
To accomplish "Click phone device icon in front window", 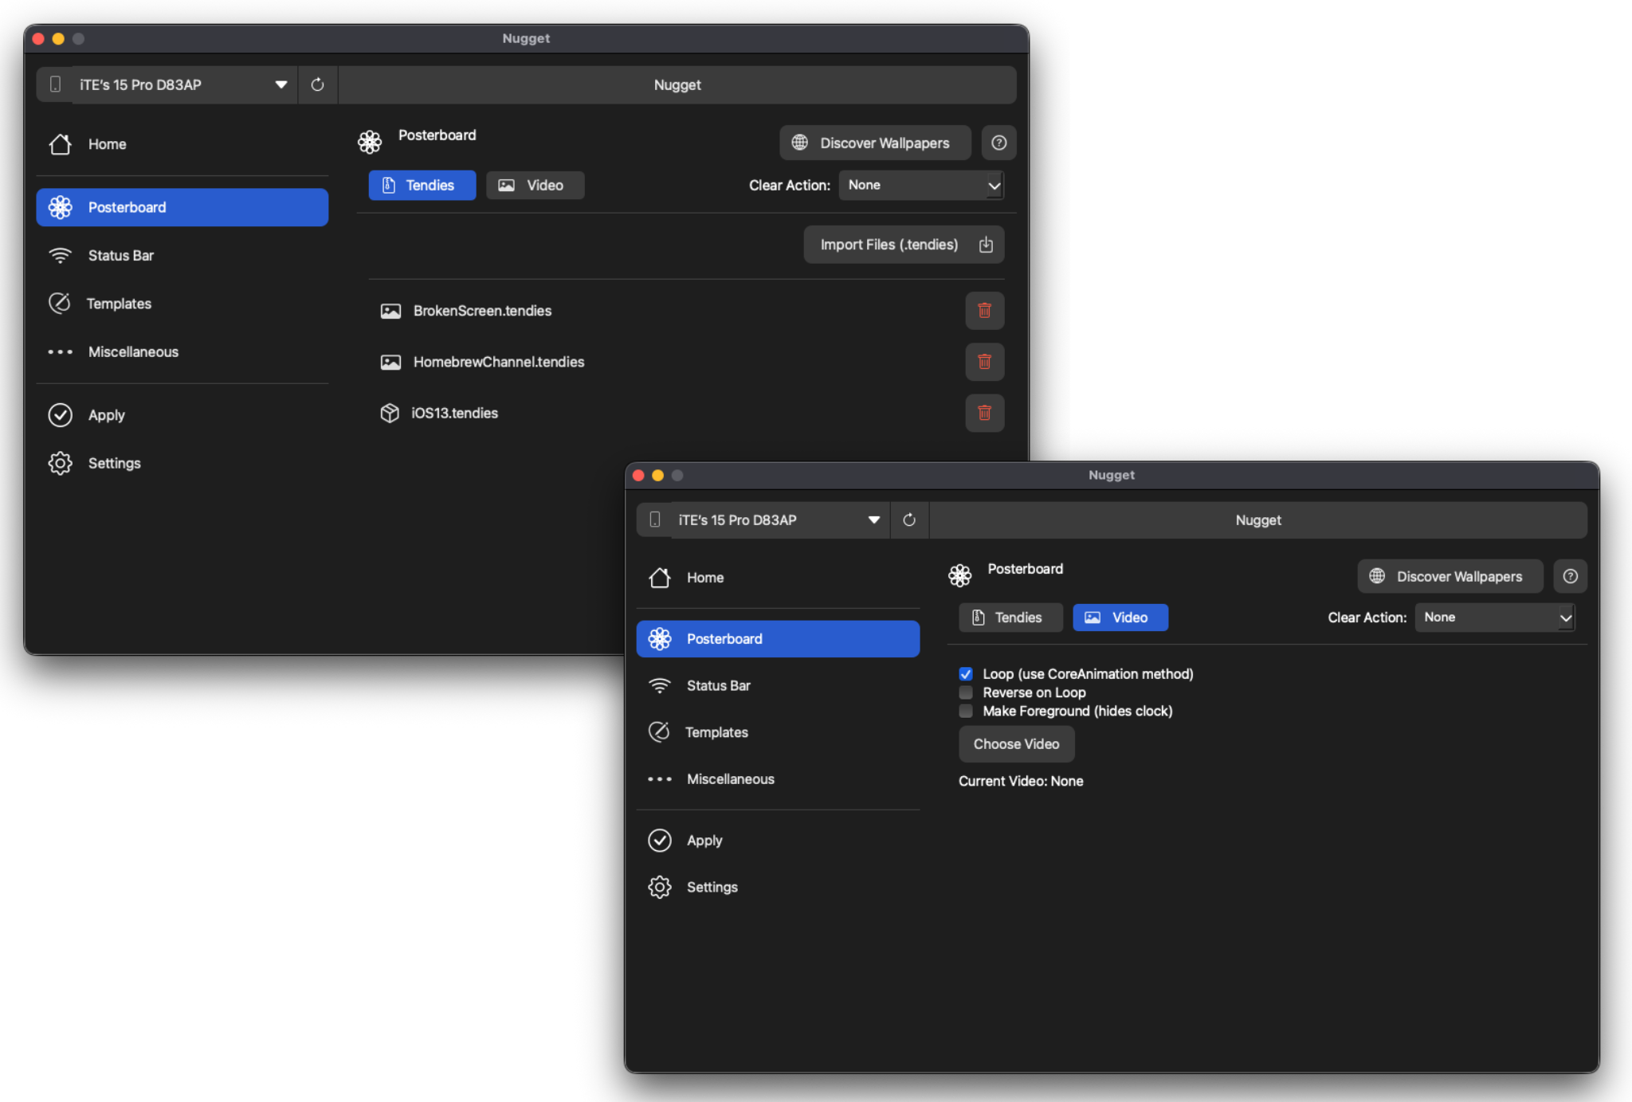I will coord(655,520).
